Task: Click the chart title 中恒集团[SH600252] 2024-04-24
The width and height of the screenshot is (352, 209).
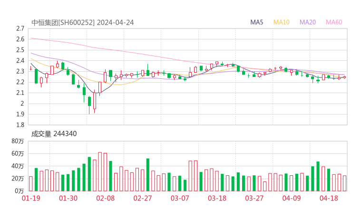Action: click(x=83, y=23)
